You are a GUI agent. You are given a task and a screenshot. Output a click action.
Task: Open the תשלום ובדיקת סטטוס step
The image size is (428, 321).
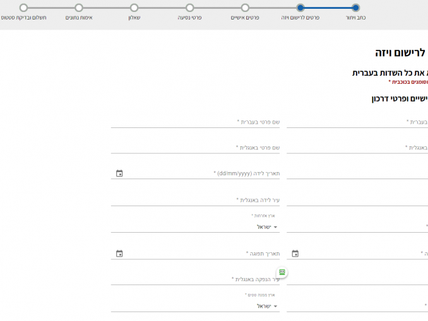click(23, 8)
